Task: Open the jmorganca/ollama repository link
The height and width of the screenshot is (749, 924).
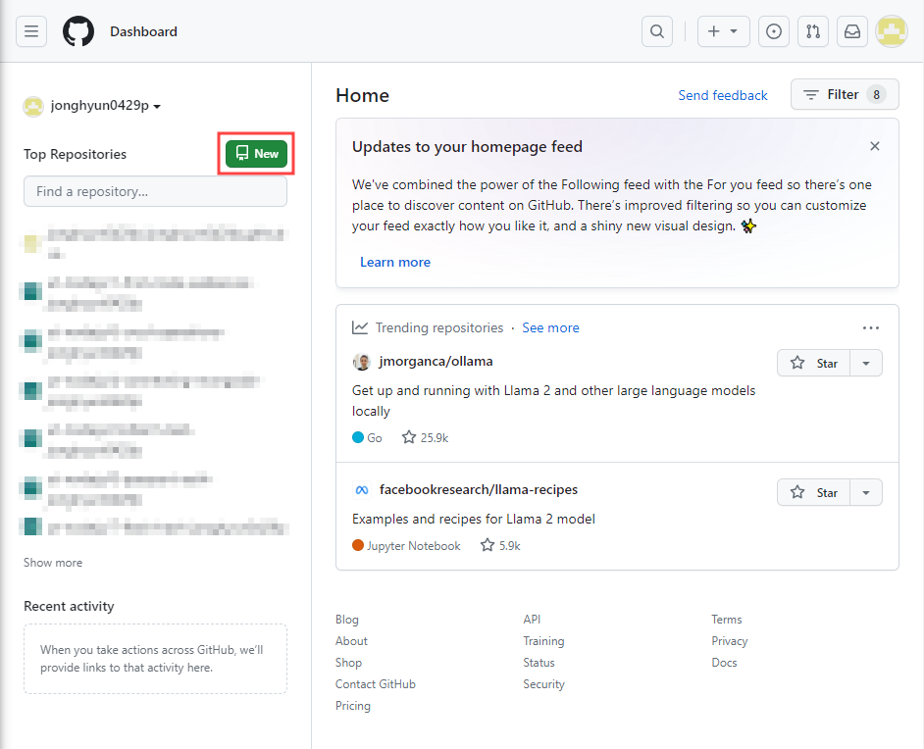Action: [x=436, y=361]
